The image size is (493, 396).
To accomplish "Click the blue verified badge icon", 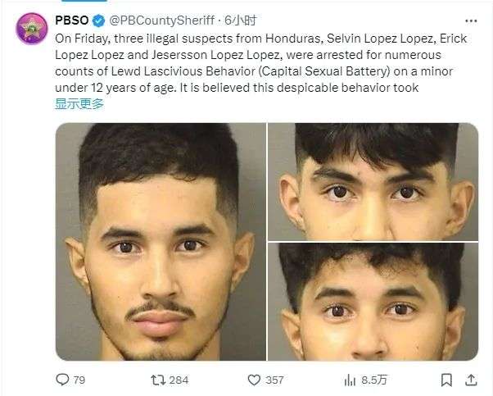I will (99, 20).
